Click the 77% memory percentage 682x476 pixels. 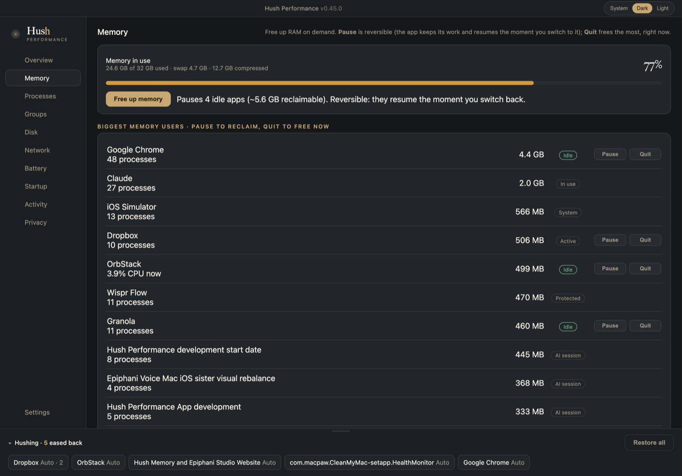(x=652, y=66)
